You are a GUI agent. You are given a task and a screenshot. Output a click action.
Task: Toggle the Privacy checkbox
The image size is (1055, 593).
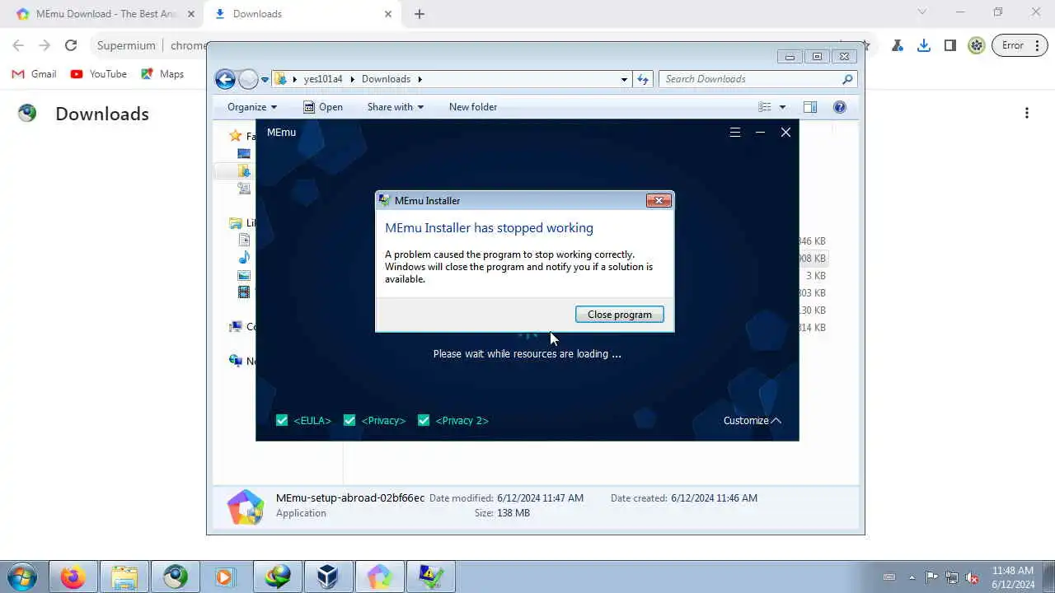coord(349,420)
